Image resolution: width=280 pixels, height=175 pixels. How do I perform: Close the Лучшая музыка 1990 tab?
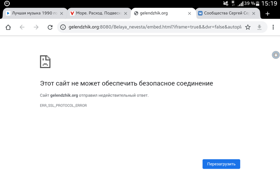point(62,13)
